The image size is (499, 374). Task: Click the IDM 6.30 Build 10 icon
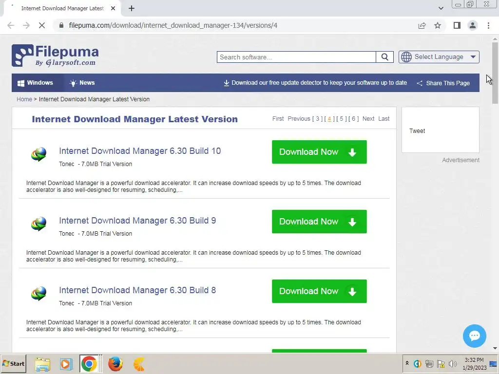coord(38,154)
